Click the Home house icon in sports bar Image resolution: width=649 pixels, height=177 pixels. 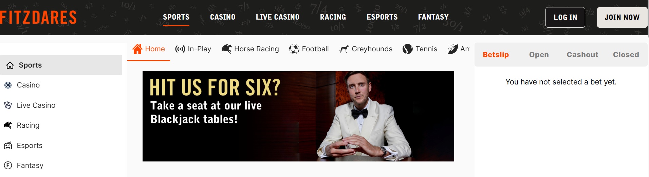point(137,49)
